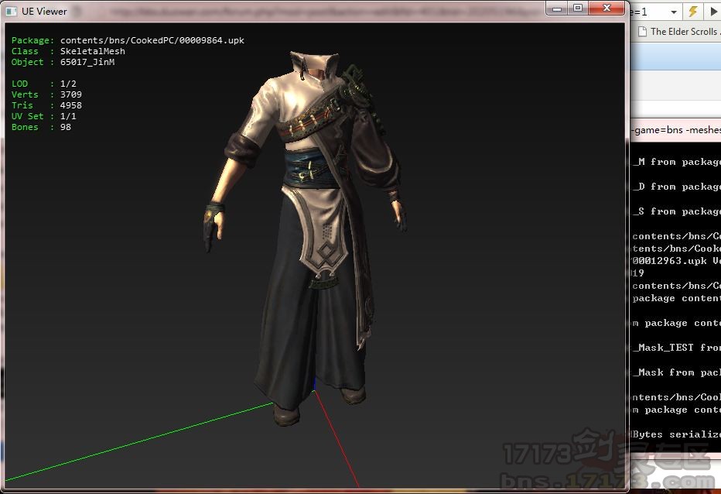Click the Verts count "3709"
This screenshot has width=721, height=494.
pos(71,94)
